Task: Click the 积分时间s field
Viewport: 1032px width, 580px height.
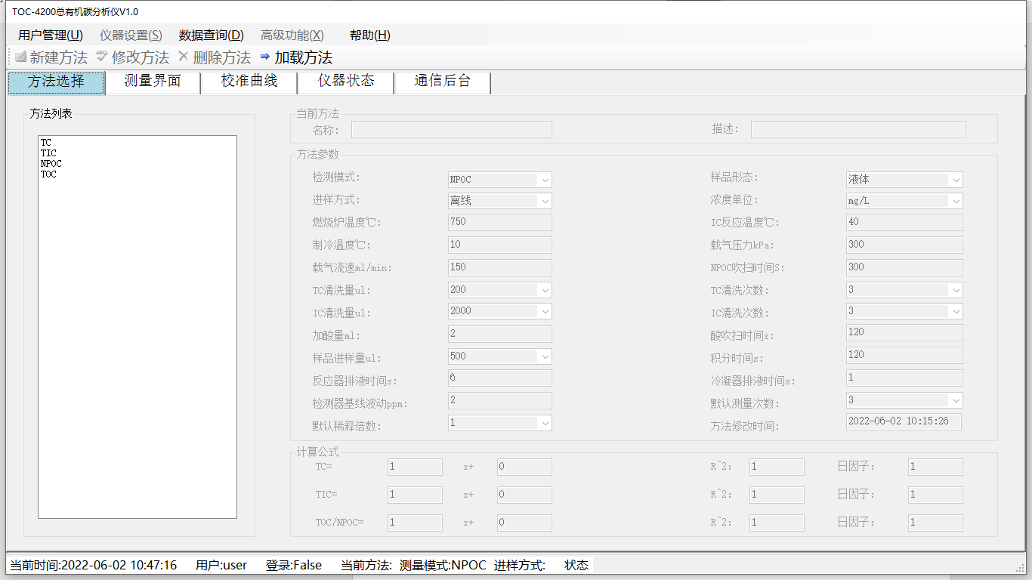Action: tap(904, 355)
